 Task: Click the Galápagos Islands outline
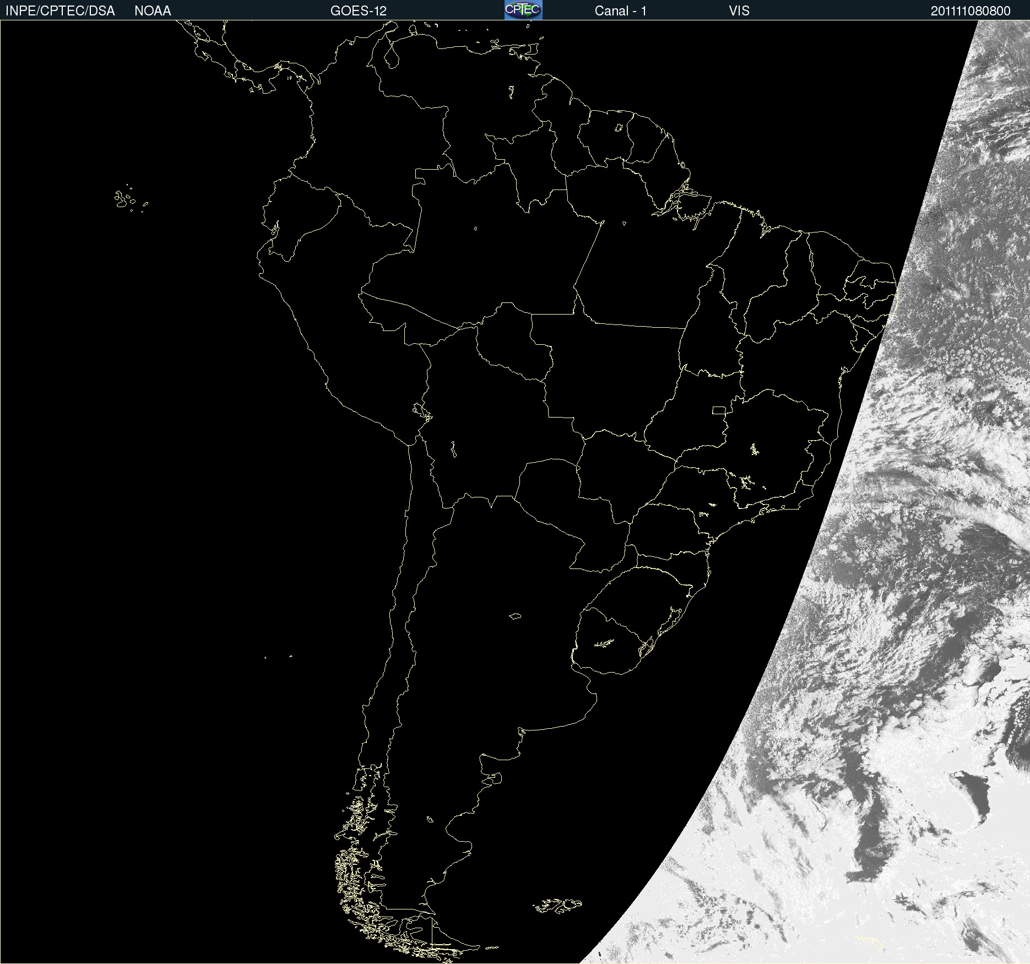pos(124,199)
